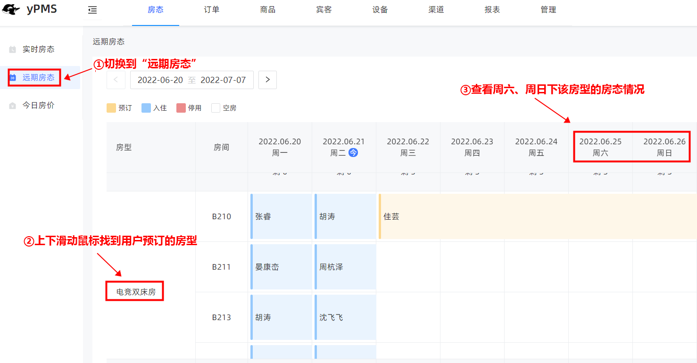Viewport: 697px width, 363px height.
Task: Click the 空房 legend swatch
Action: tap(216, 108)
